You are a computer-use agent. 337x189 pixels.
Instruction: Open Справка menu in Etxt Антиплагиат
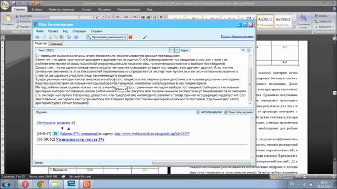[97, 31]
